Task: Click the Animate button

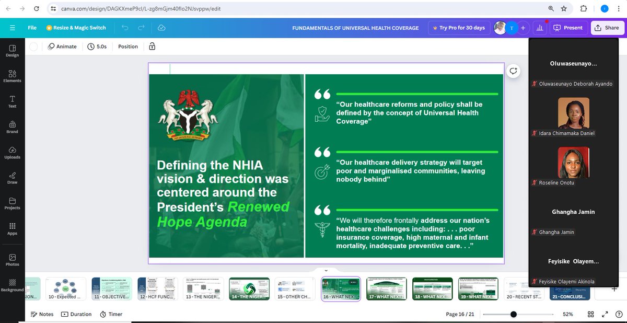Action: click(x=62, y=47)
